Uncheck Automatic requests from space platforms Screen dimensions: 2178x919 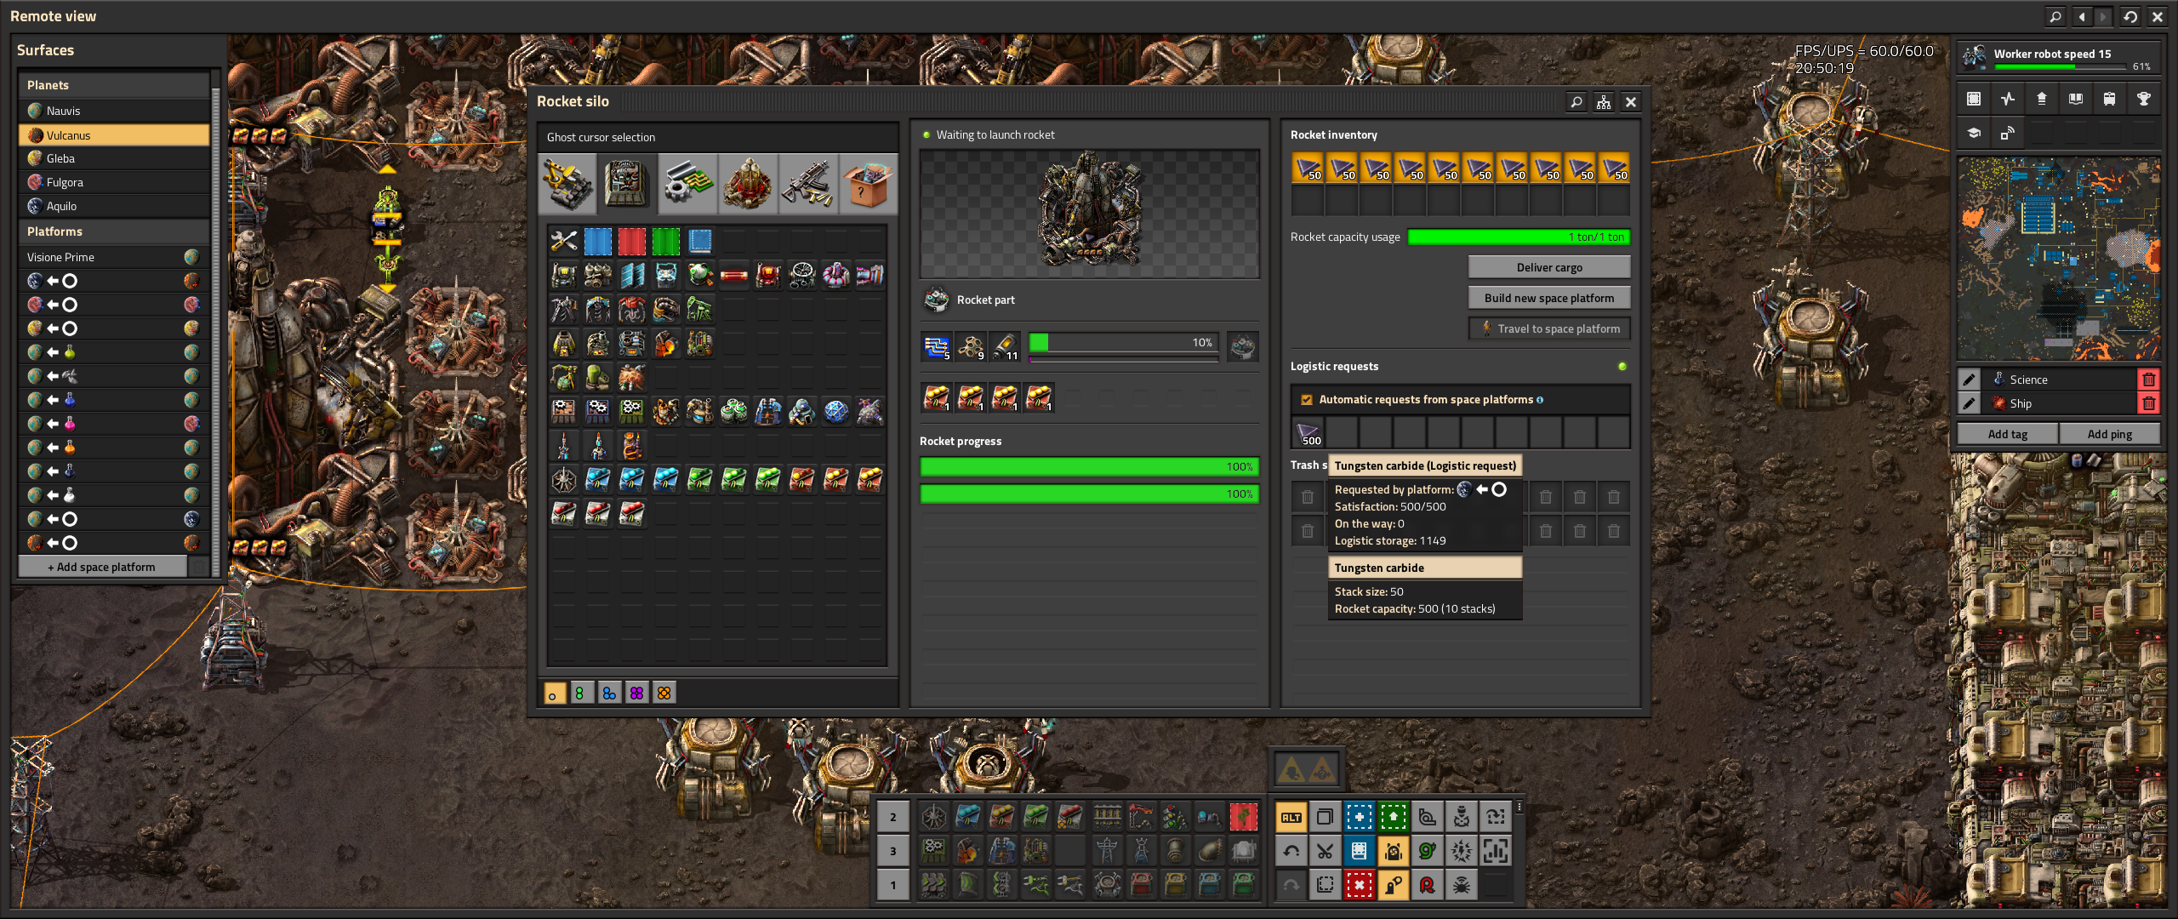[1307, 400]
